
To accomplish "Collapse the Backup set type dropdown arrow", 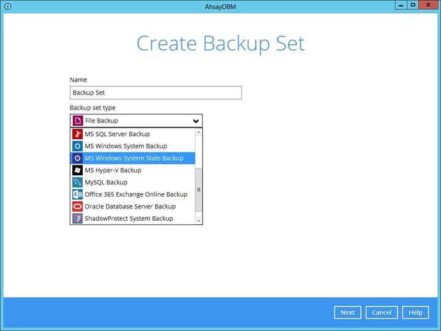I will tap(195, 121).
